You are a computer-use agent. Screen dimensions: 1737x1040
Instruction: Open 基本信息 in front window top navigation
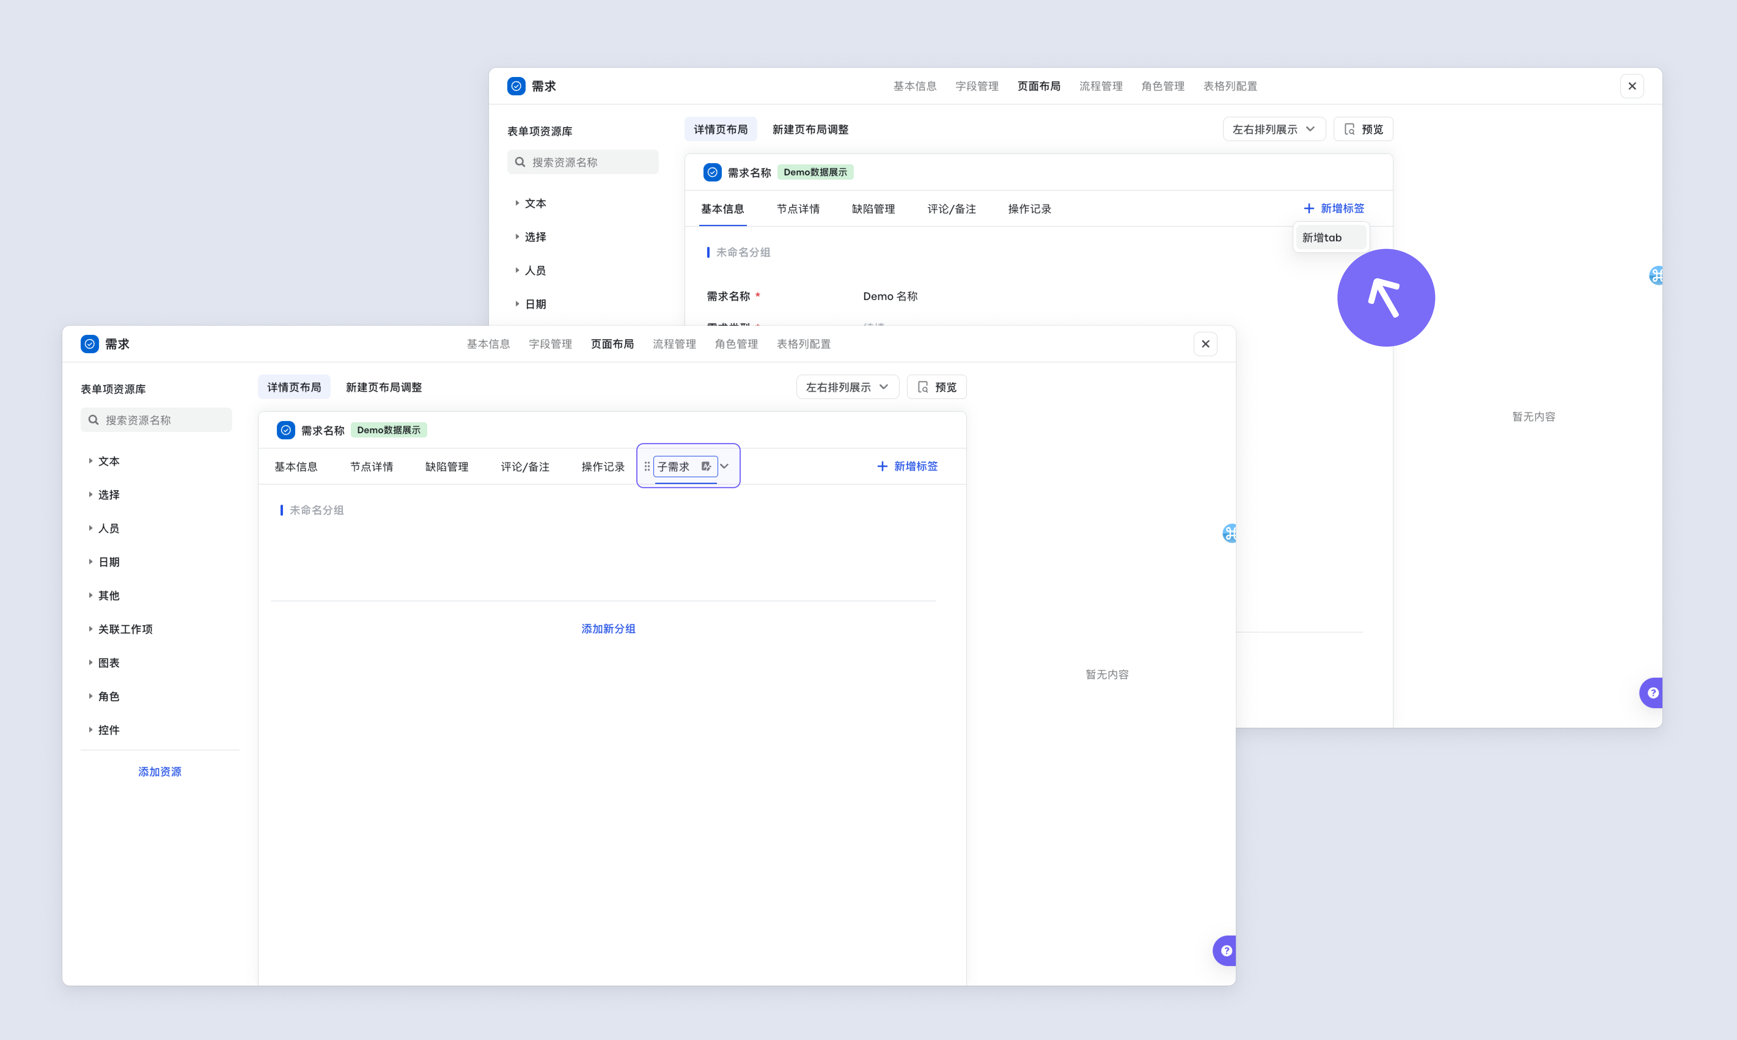click(x=489, y=344)
